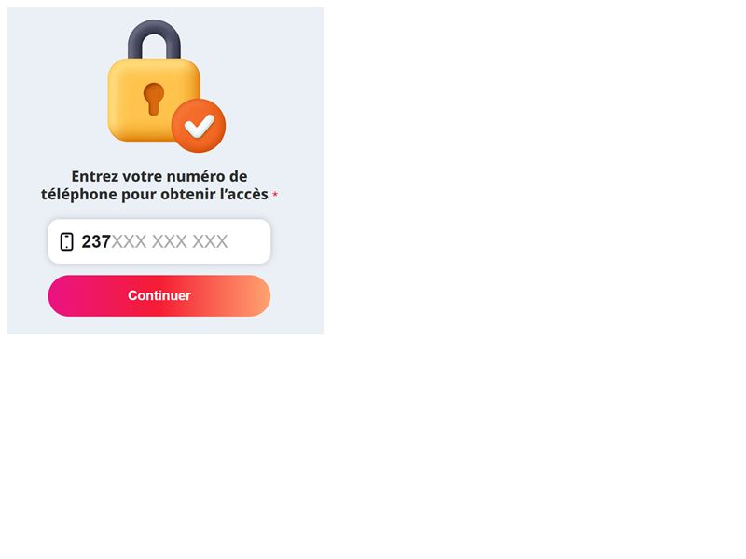Click the word "téléphone" in the heading
746x559 pixels.
[79, 195]
